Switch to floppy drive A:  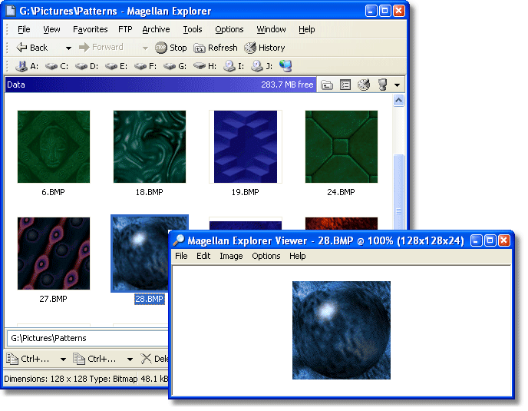pyautogui.click(x=26, y=66)
